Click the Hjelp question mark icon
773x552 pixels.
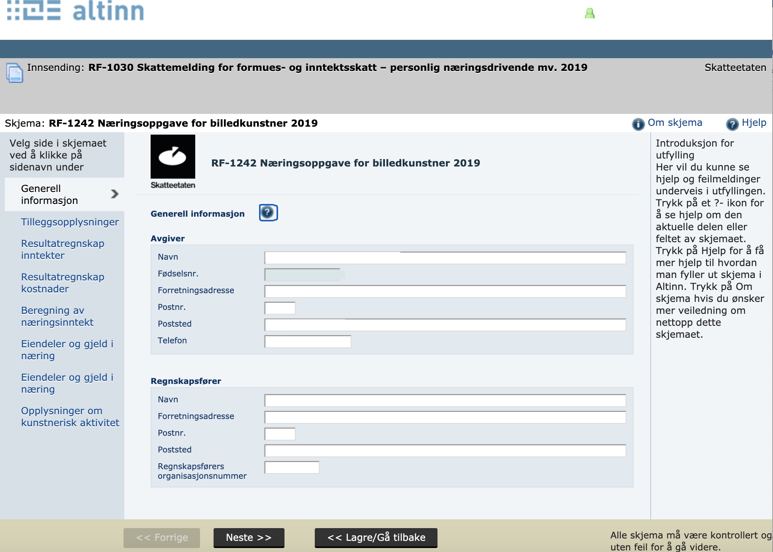732,124
